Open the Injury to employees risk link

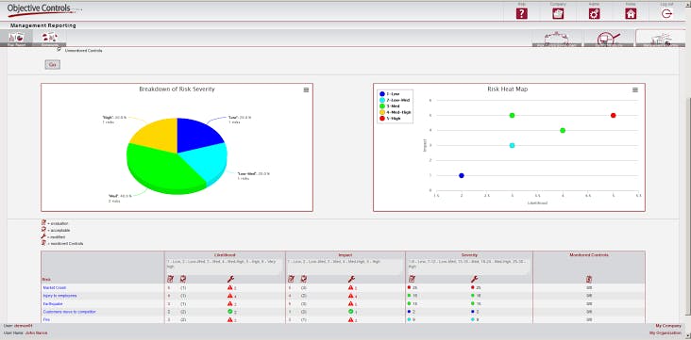coord(59,296)
